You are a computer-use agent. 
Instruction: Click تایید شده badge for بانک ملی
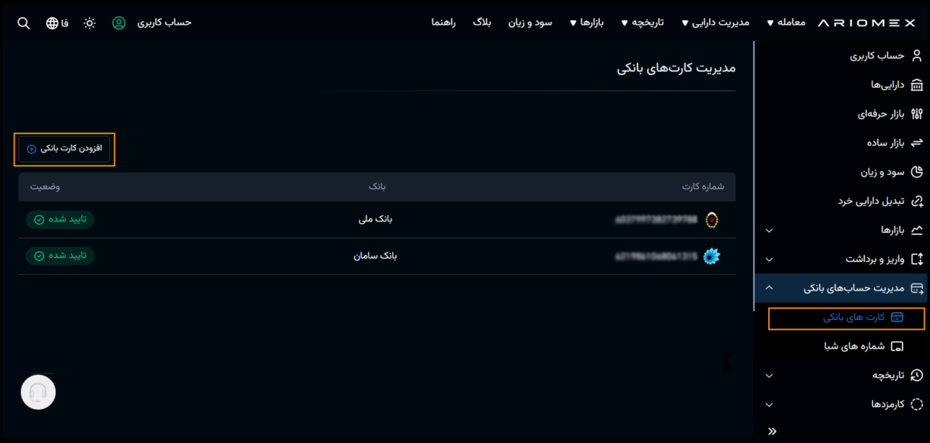click(60, 220)
